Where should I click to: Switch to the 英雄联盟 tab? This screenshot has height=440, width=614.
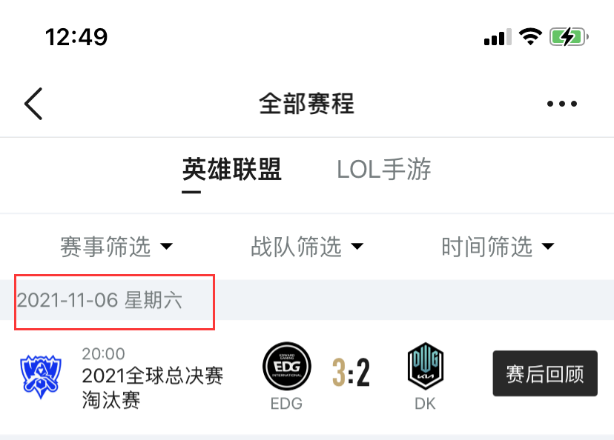(x=231, y=170)
